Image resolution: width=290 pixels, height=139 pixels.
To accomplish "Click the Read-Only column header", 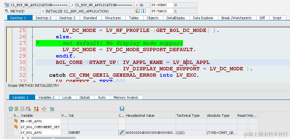I will coord(247,116).
